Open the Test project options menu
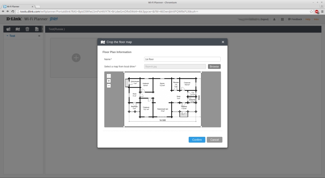Viewport: 325px width, 178px height. coord(39,36)
